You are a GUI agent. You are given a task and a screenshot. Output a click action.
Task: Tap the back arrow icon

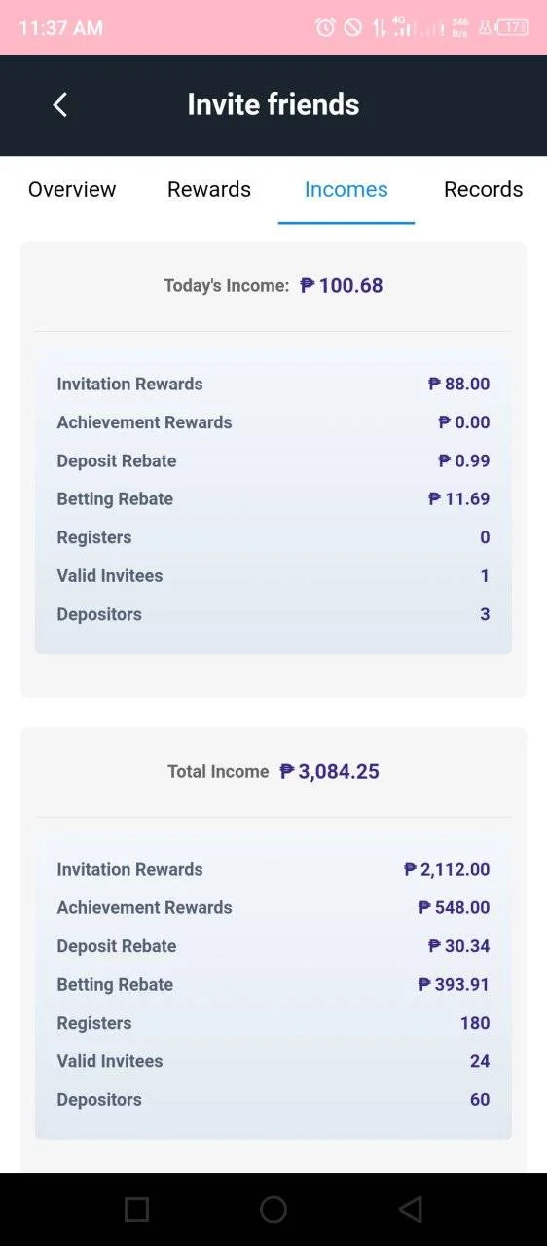[x=60, y=105]
